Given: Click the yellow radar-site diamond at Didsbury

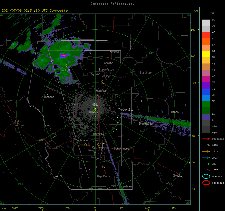Looking at the screenshot, I should click(x=95, y=109).
